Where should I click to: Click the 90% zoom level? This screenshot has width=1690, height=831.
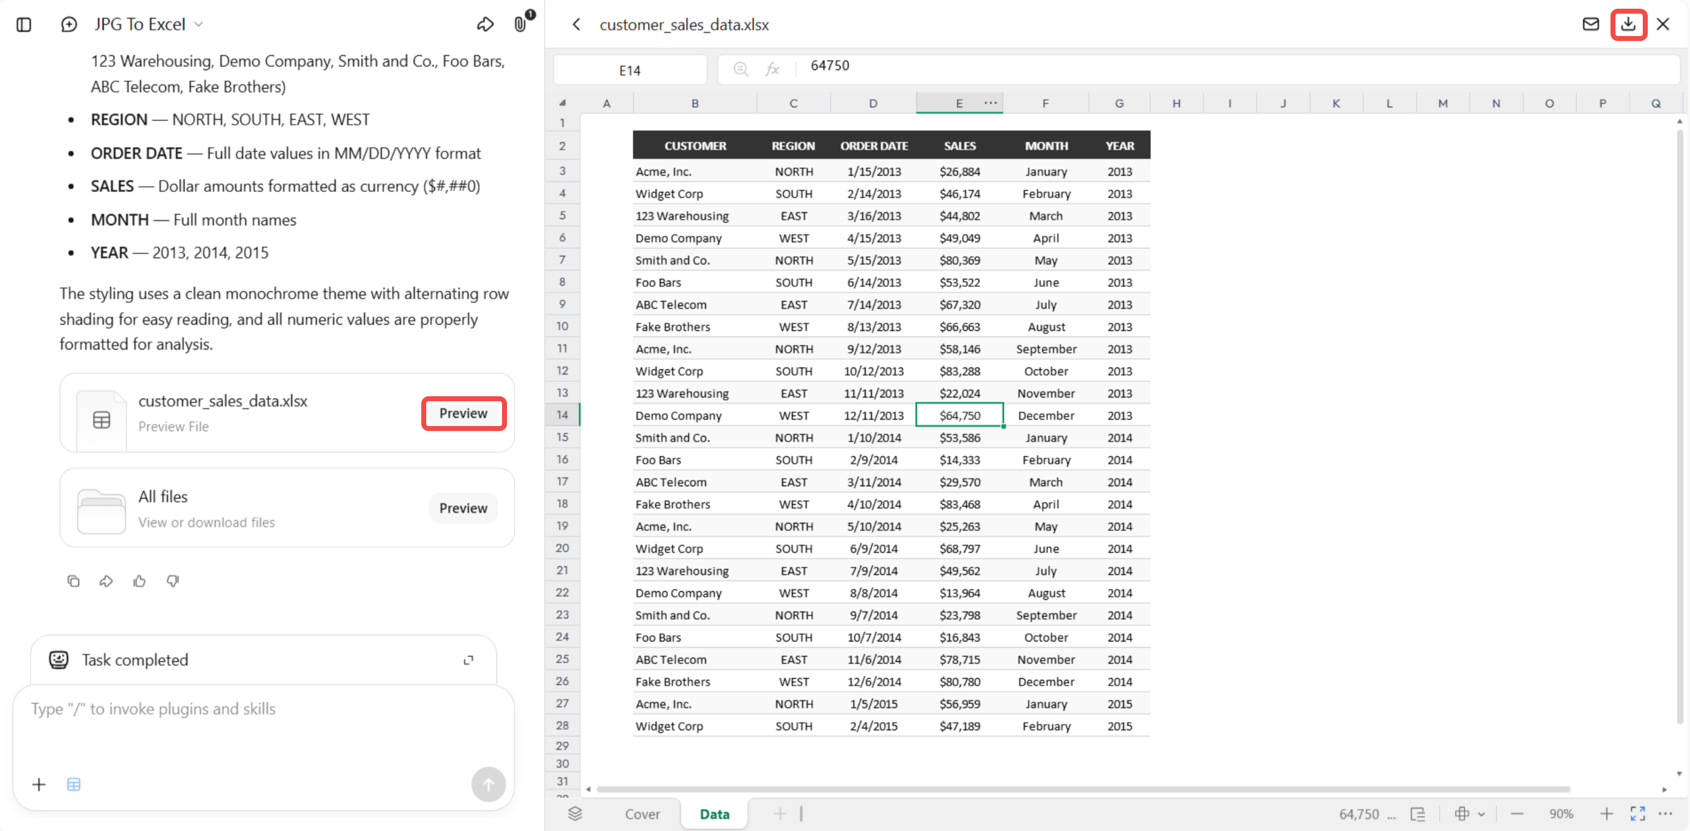[x=1561, y=814]
